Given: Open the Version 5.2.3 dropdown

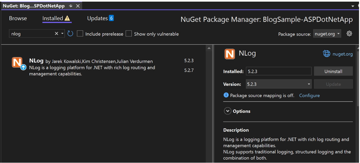Looking at the screenshot, I should coord(279,84).
